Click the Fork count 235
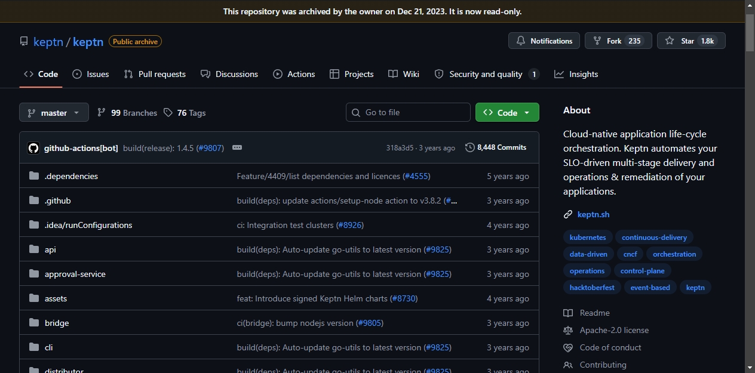 pos(634,41)
